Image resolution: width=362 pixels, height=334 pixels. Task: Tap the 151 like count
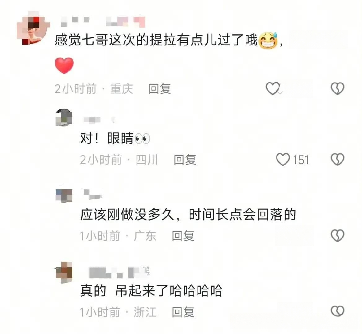(x=301, y=160)
